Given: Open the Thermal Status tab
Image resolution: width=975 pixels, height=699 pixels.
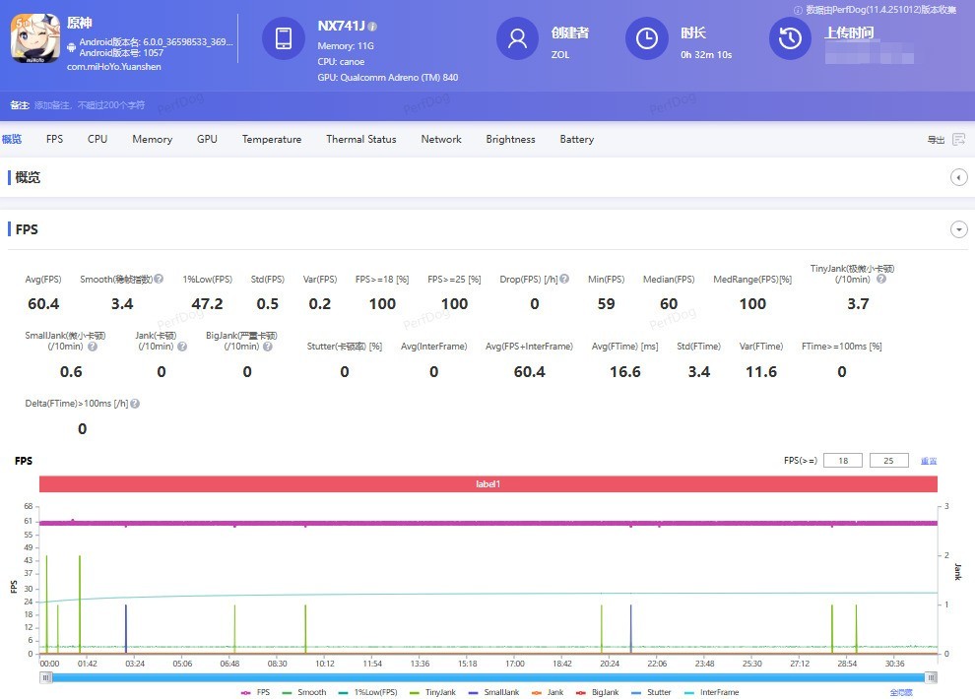Looking at the screenshot, I should coord(361,140).
